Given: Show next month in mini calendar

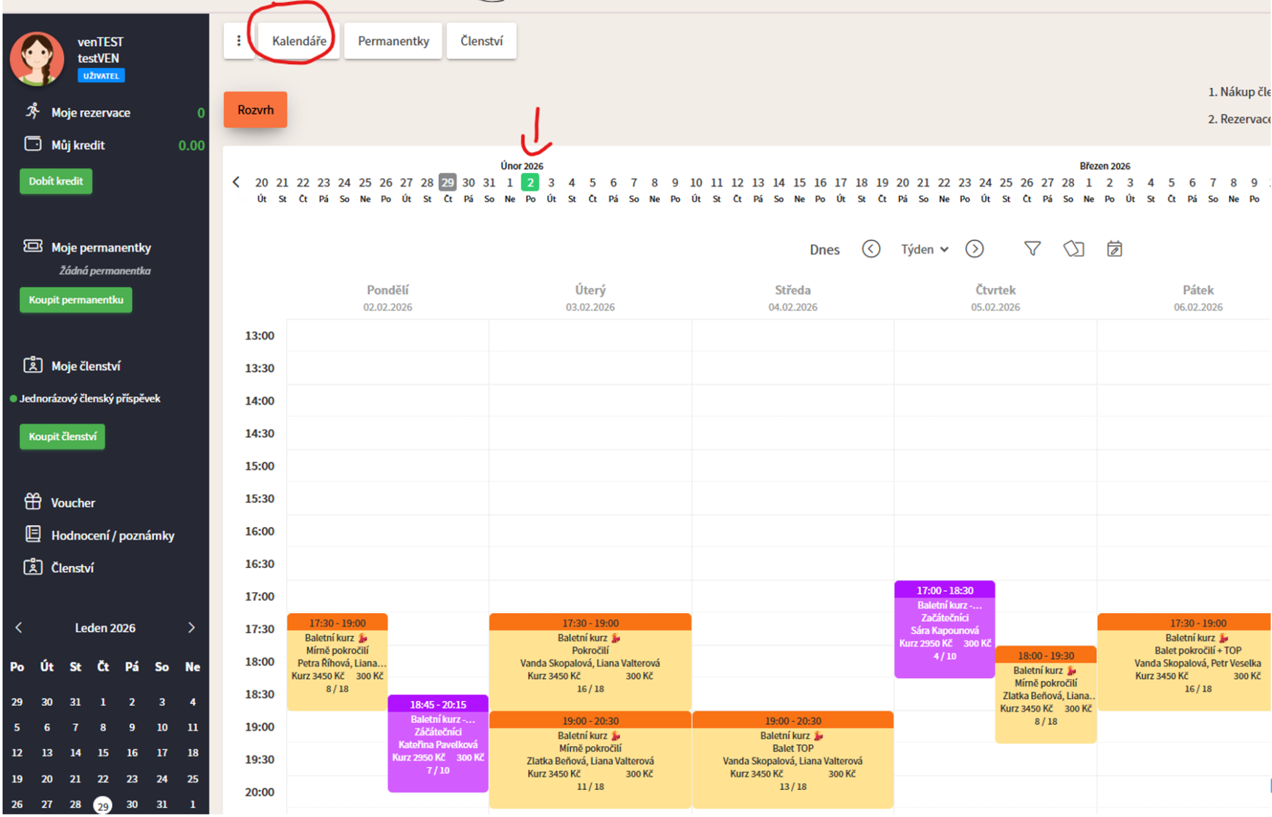Looking at the screenshot, I should click(191, 627).
